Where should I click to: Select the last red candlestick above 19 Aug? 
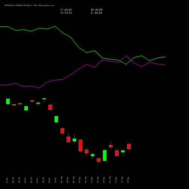point(129,146)
